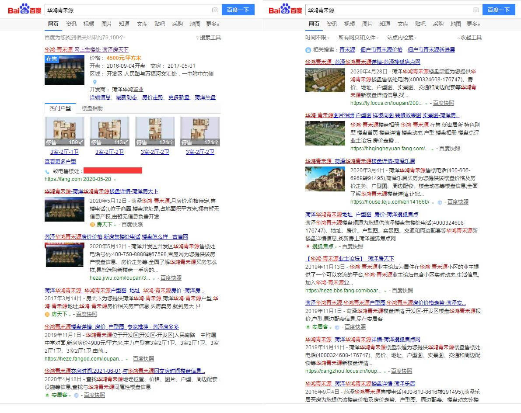The height and width of the screenshot is (413, 521).
Task: Open 菏泽华鸿青禾源地址_户型图_房价-菏泽搜狐焦点 result
Action: pos(362,215)
